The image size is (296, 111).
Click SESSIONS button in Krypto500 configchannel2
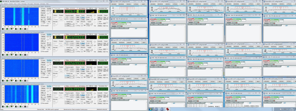[x=206, y=4]
